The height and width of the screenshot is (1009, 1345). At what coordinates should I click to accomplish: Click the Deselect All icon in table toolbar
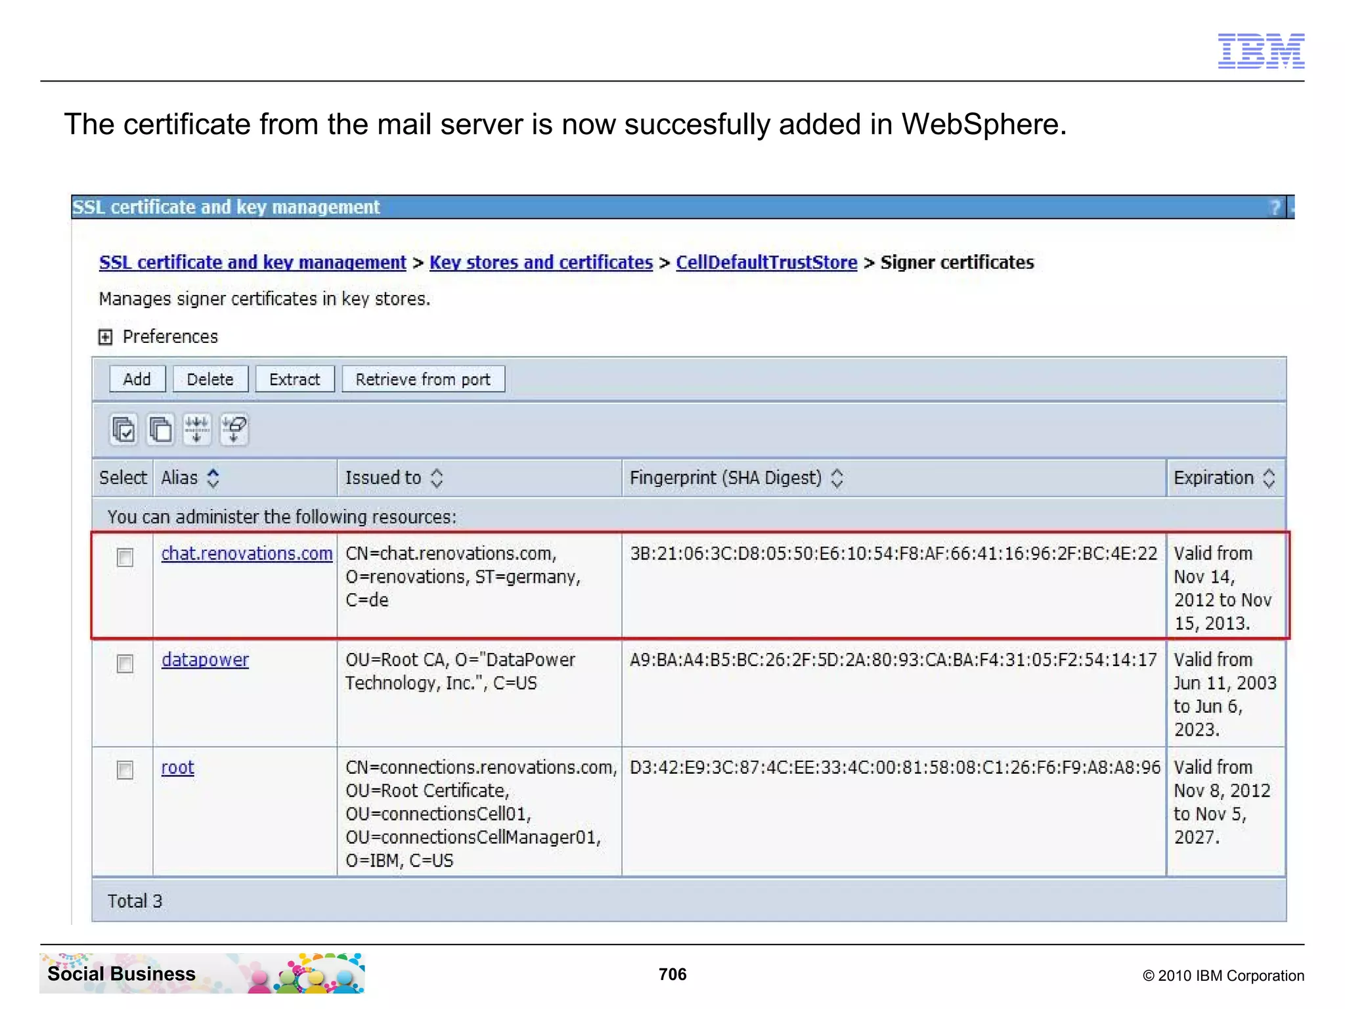(x=160, y=430)
